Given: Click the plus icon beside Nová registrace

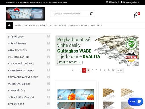Looking at the screenshot, I should [x=121, y=2].
